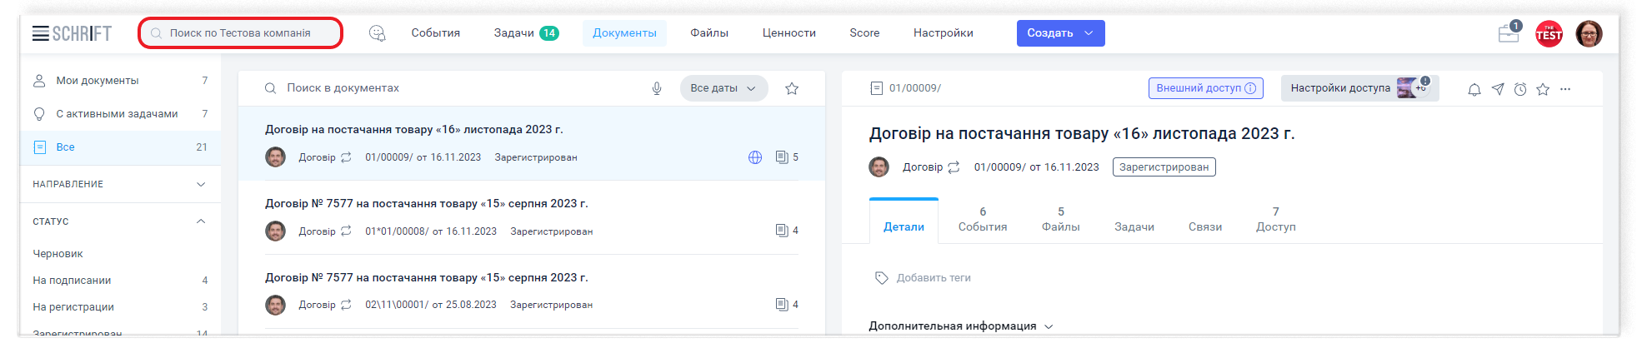Click the notification bell icon

pos(1474,89)
